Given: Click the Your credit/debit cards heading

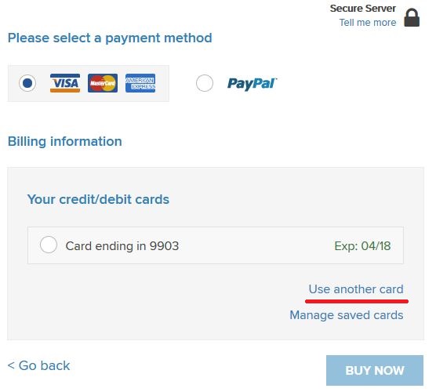Looking at the screenshot, I should tap(98, 199).
